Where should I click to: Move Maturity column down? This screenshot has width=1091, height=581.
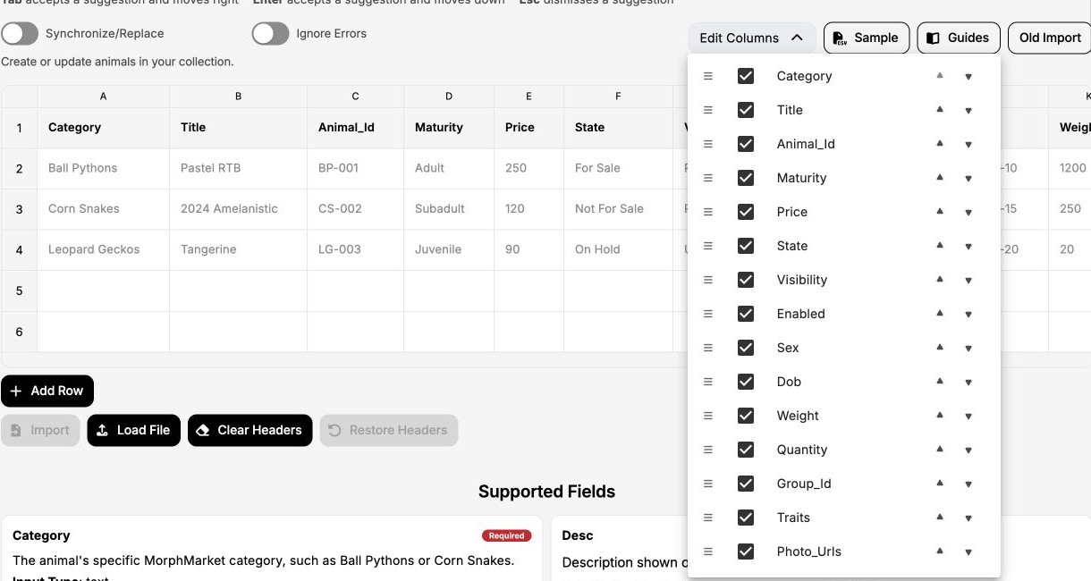[968, 179]
